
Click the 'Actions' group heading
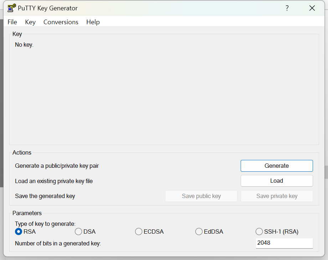click(22, 152)
